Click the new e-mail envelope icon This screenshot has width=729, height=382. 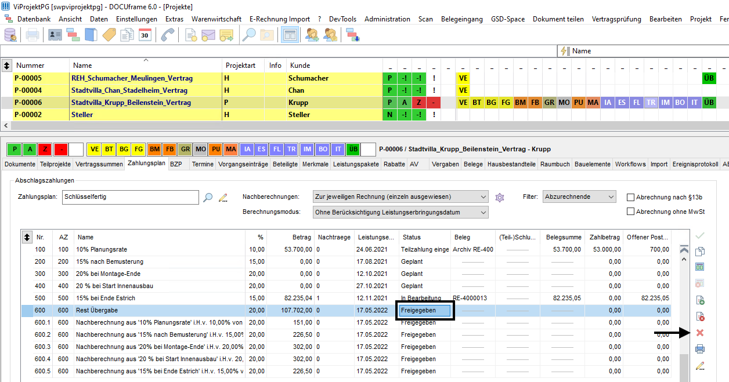[208, 35]
